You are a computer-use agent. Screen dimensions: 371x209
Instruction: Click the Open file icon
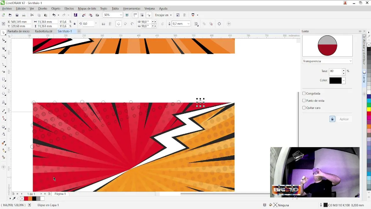10,15
